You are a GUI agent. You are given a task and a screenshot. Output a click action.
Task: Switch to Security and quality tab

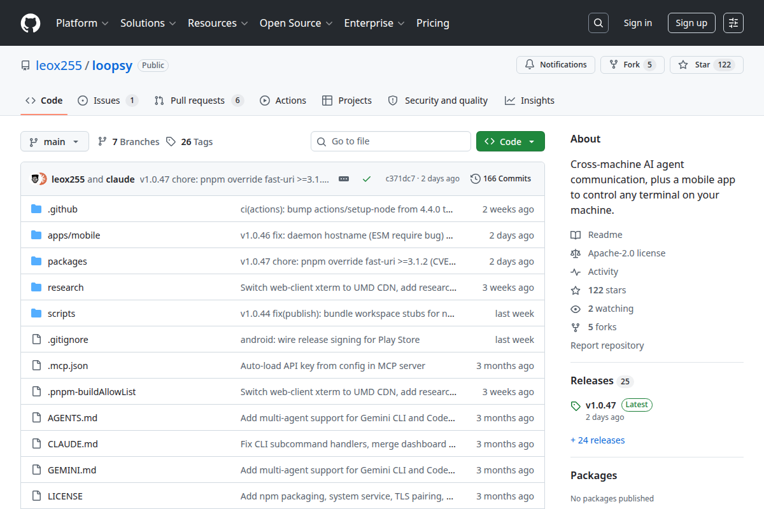pos(438,101)
